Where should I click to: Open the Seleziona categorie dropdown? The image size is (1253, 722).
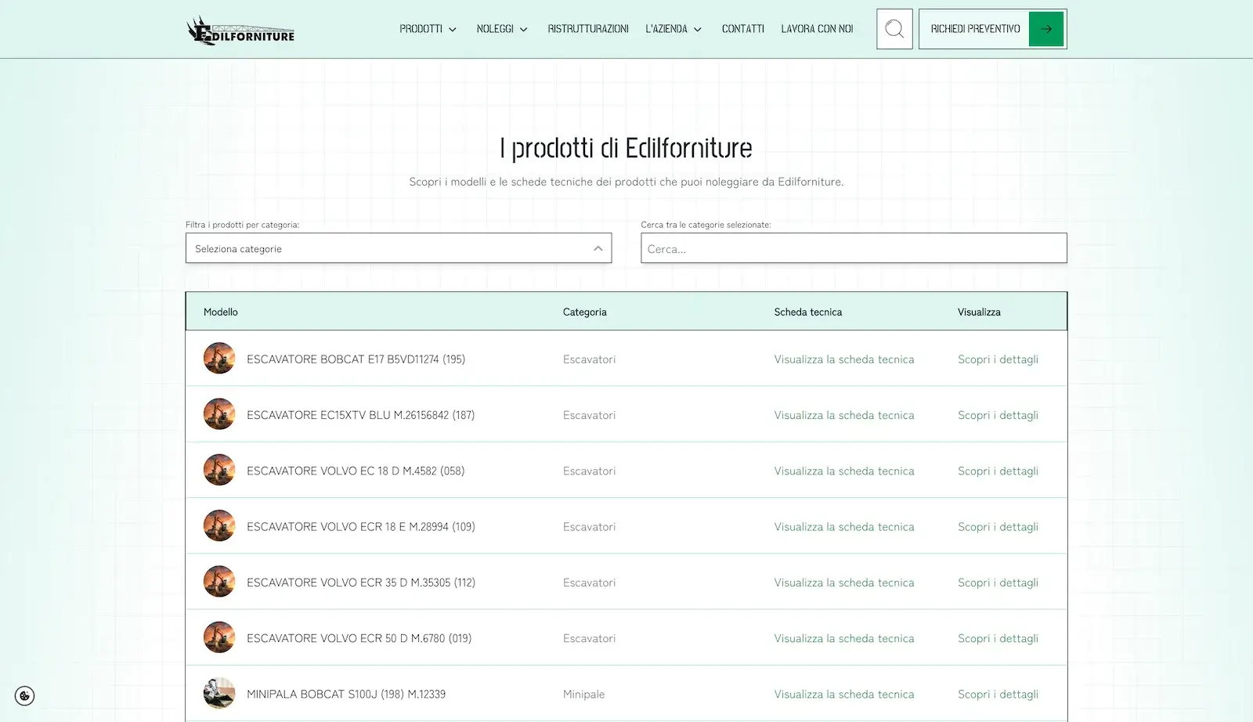tap(399, 248)
